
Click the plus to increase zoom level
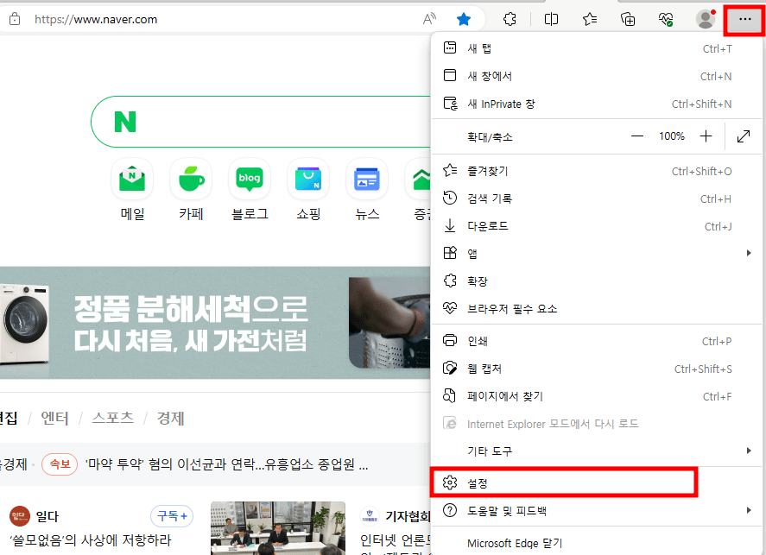[706, 136]
